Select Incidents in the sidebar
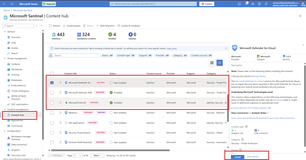Viewport: 306px width, 160px height. tap(16, 64)
